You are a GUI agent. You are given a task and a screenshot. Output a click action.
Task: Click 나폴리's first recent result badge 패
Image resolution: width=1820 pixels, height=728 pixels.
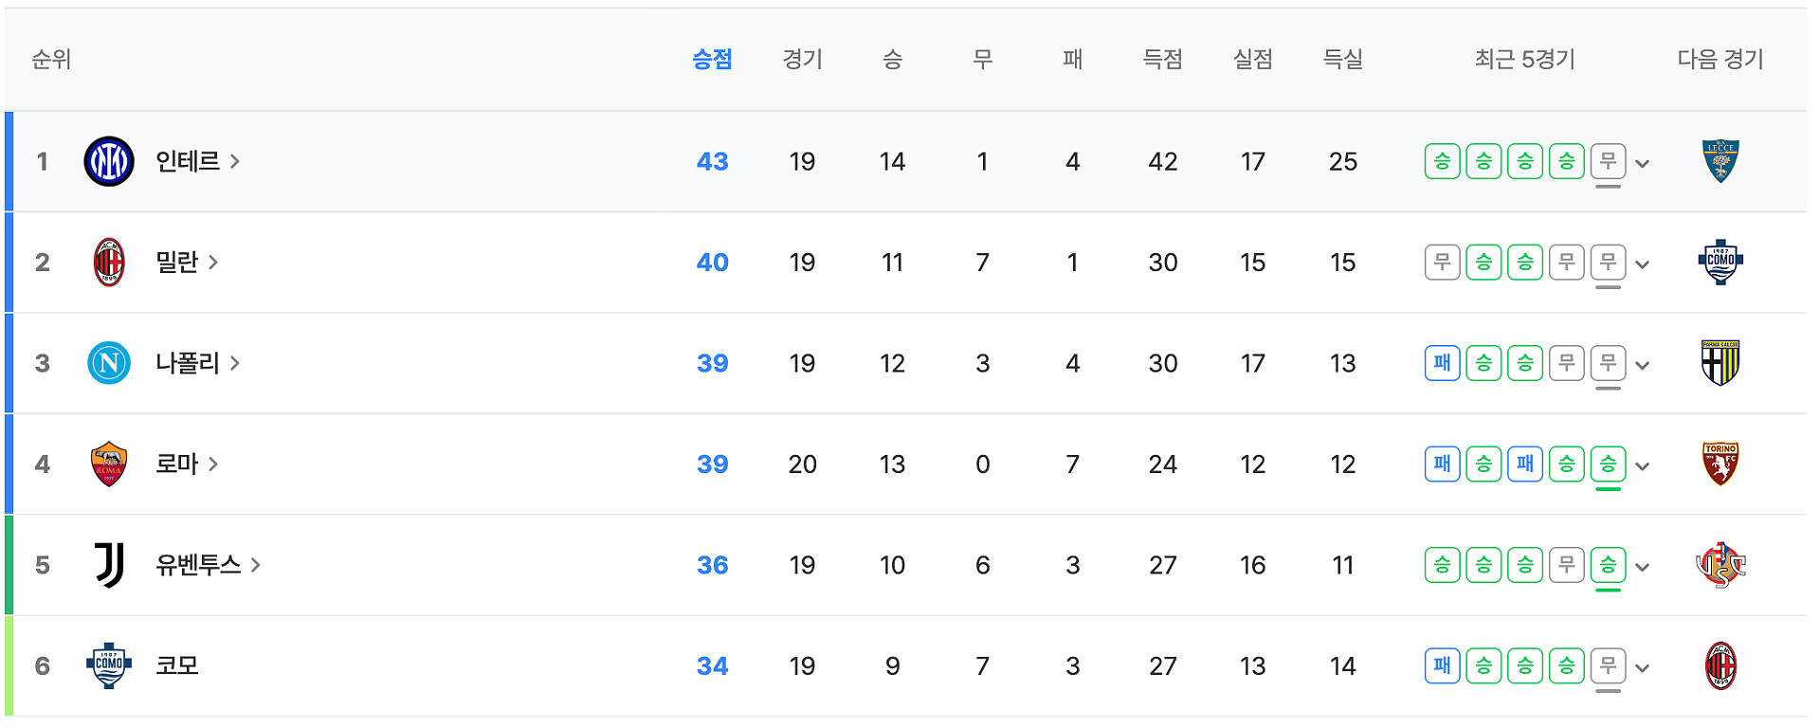[x=1442, y=363]
